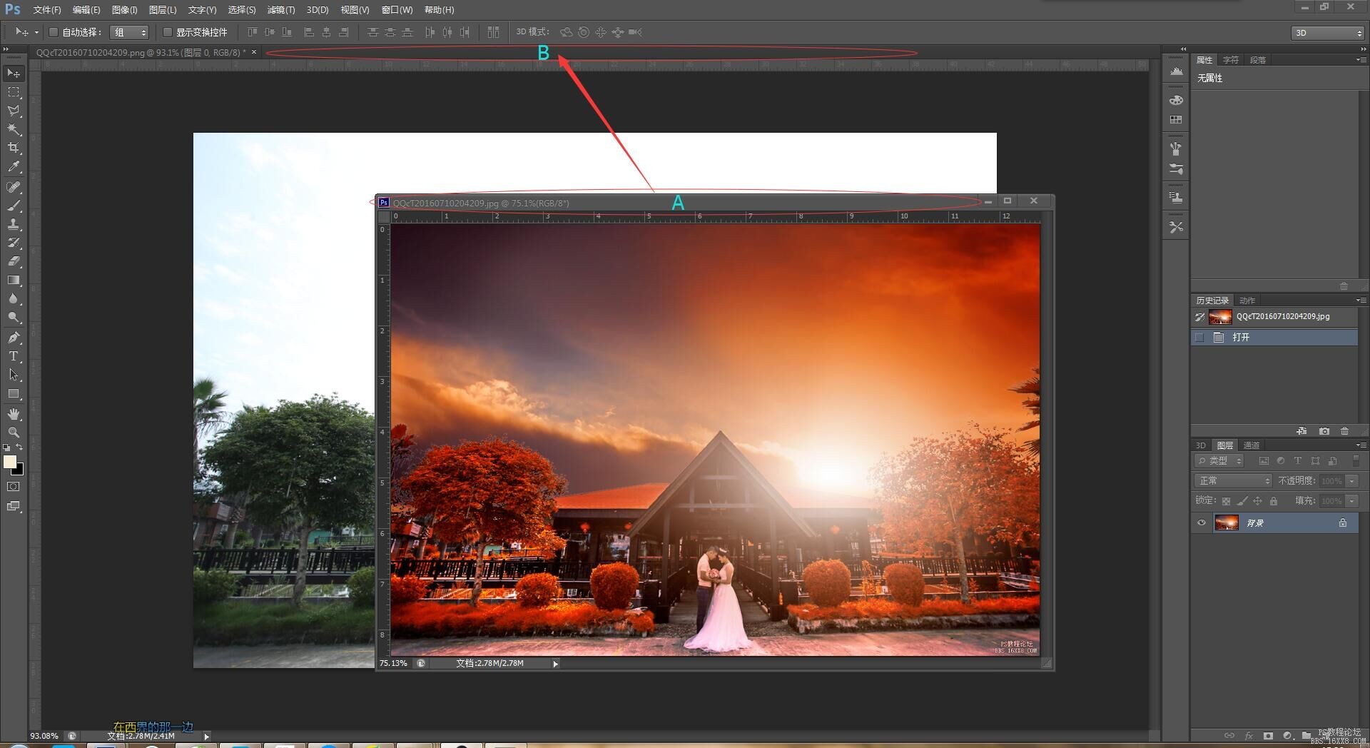This screenshot has width=1370, height=748.
Task: Select the Clone Stamp tool
Action: click(x=14, y=224)
